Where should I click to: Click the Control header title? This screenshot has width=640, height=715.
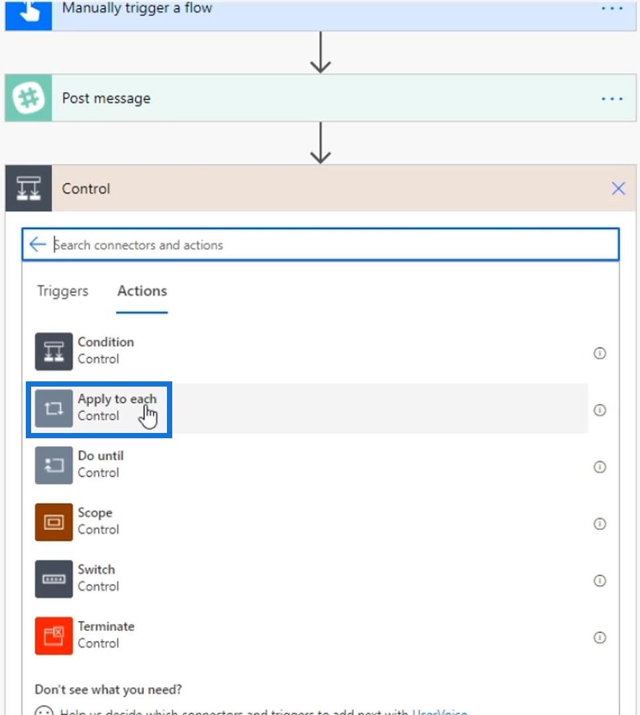(86, 188)
